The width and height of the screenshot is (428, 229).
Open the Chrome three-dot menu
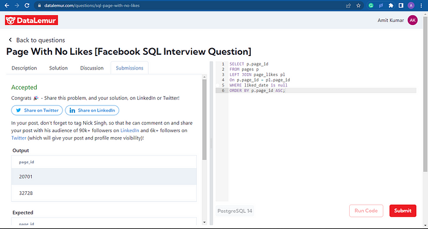(421, 5)
